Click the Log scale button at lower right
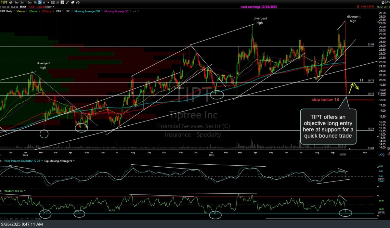 click(x=382, y=154)
